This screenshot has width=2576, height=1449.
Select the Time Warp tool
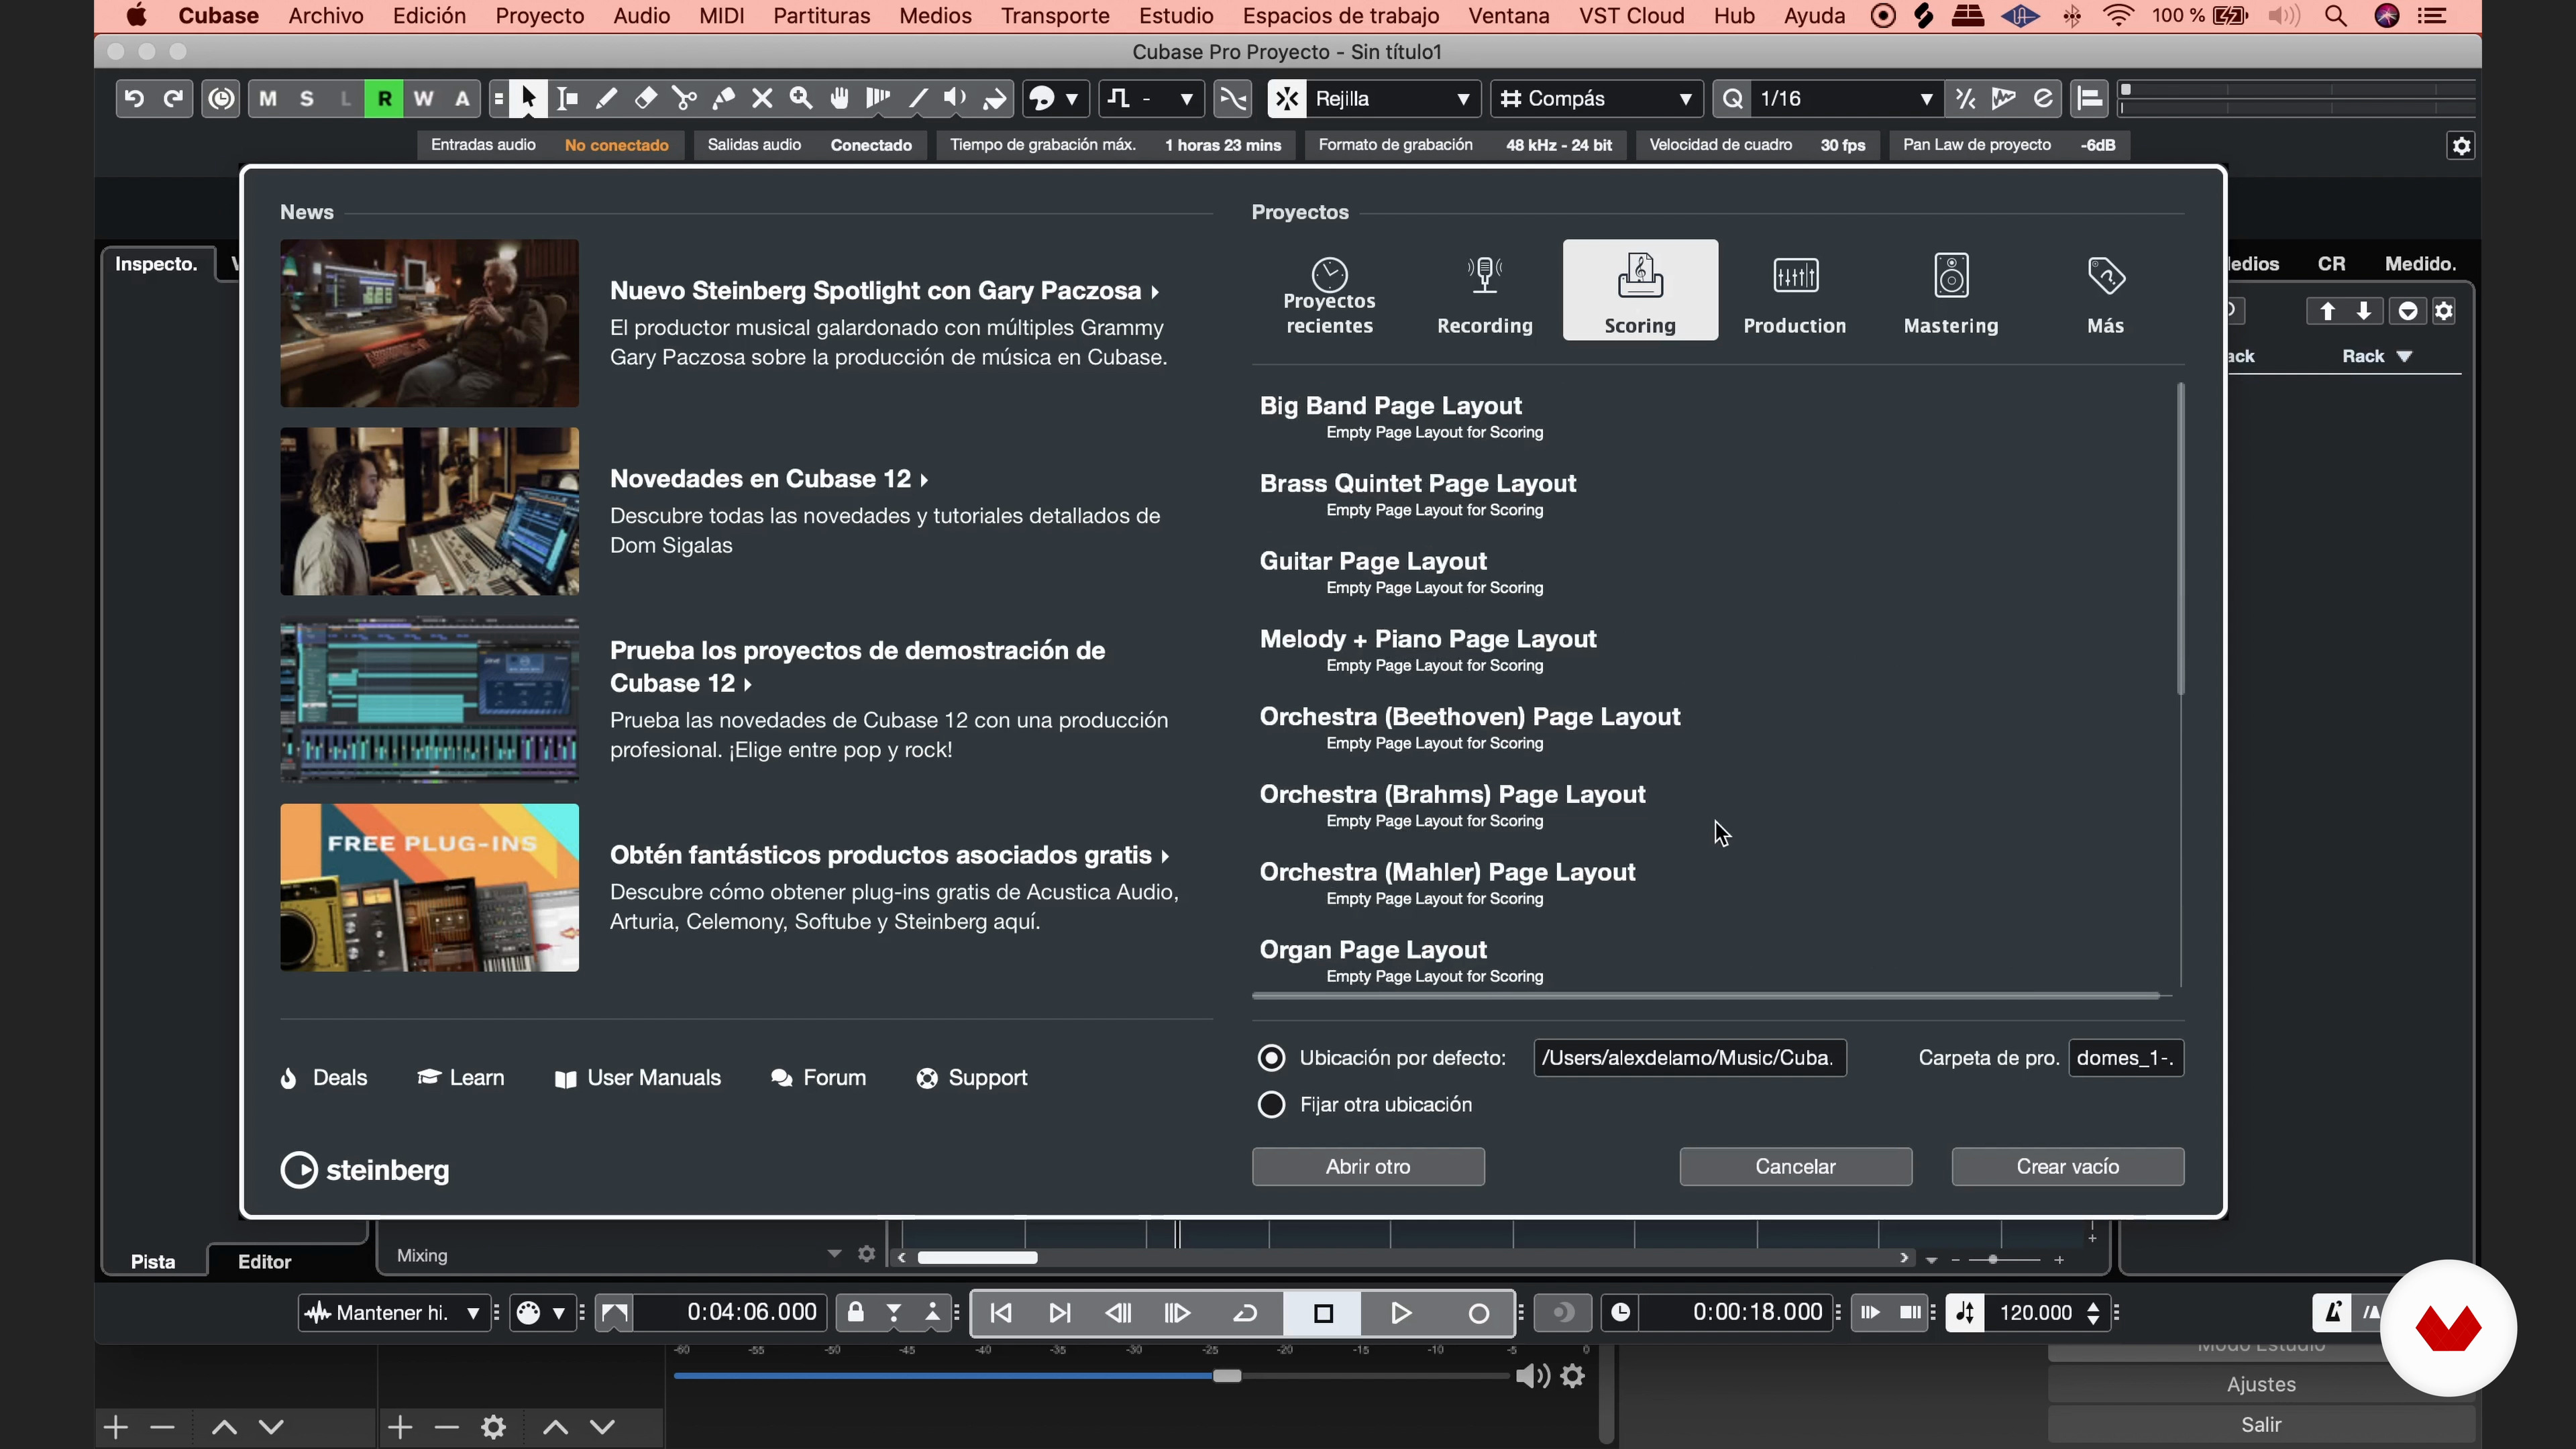(878, 98)
